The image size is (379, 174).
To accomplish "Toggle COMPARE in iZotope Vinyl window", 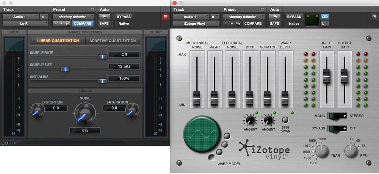I will click(x=253, y=23).
